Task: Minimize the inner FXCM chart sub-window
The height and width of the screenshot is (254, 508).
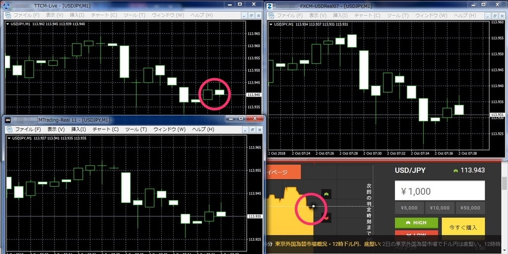Action: pyautogui.click(x=489, y=15)
